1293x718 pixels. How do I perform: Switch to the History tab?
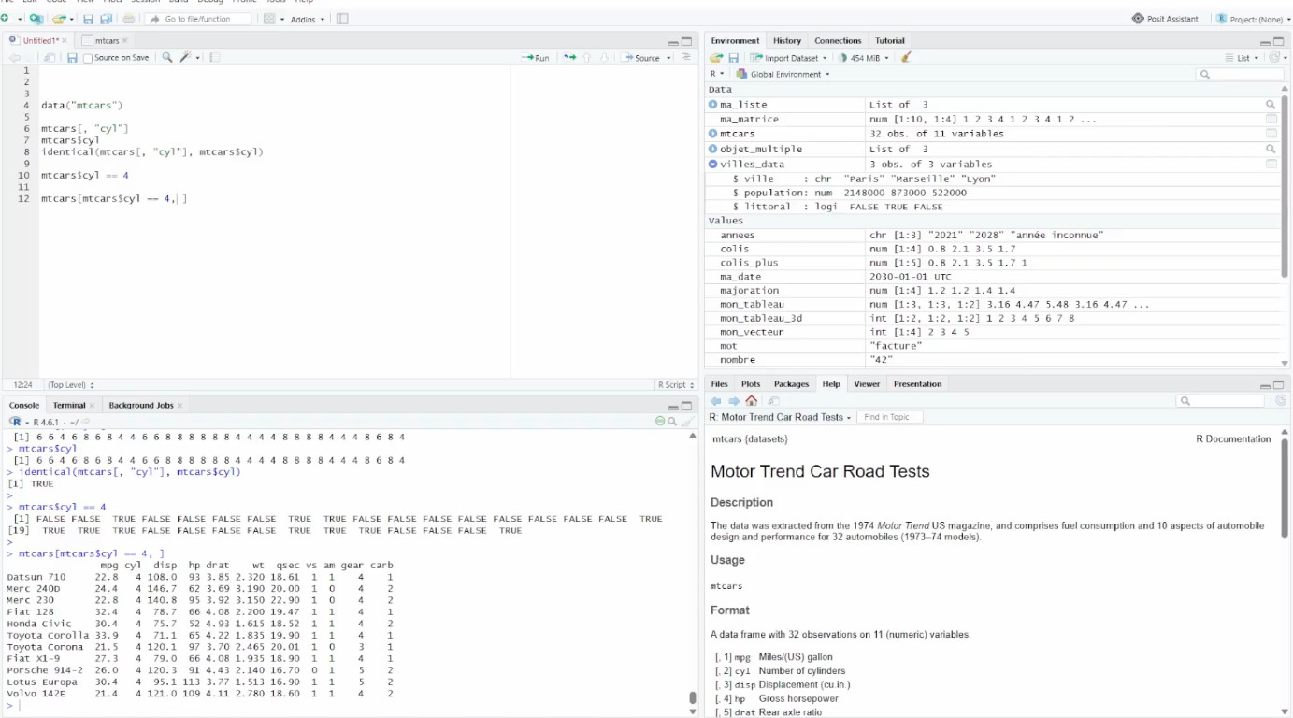coord(787,41)
